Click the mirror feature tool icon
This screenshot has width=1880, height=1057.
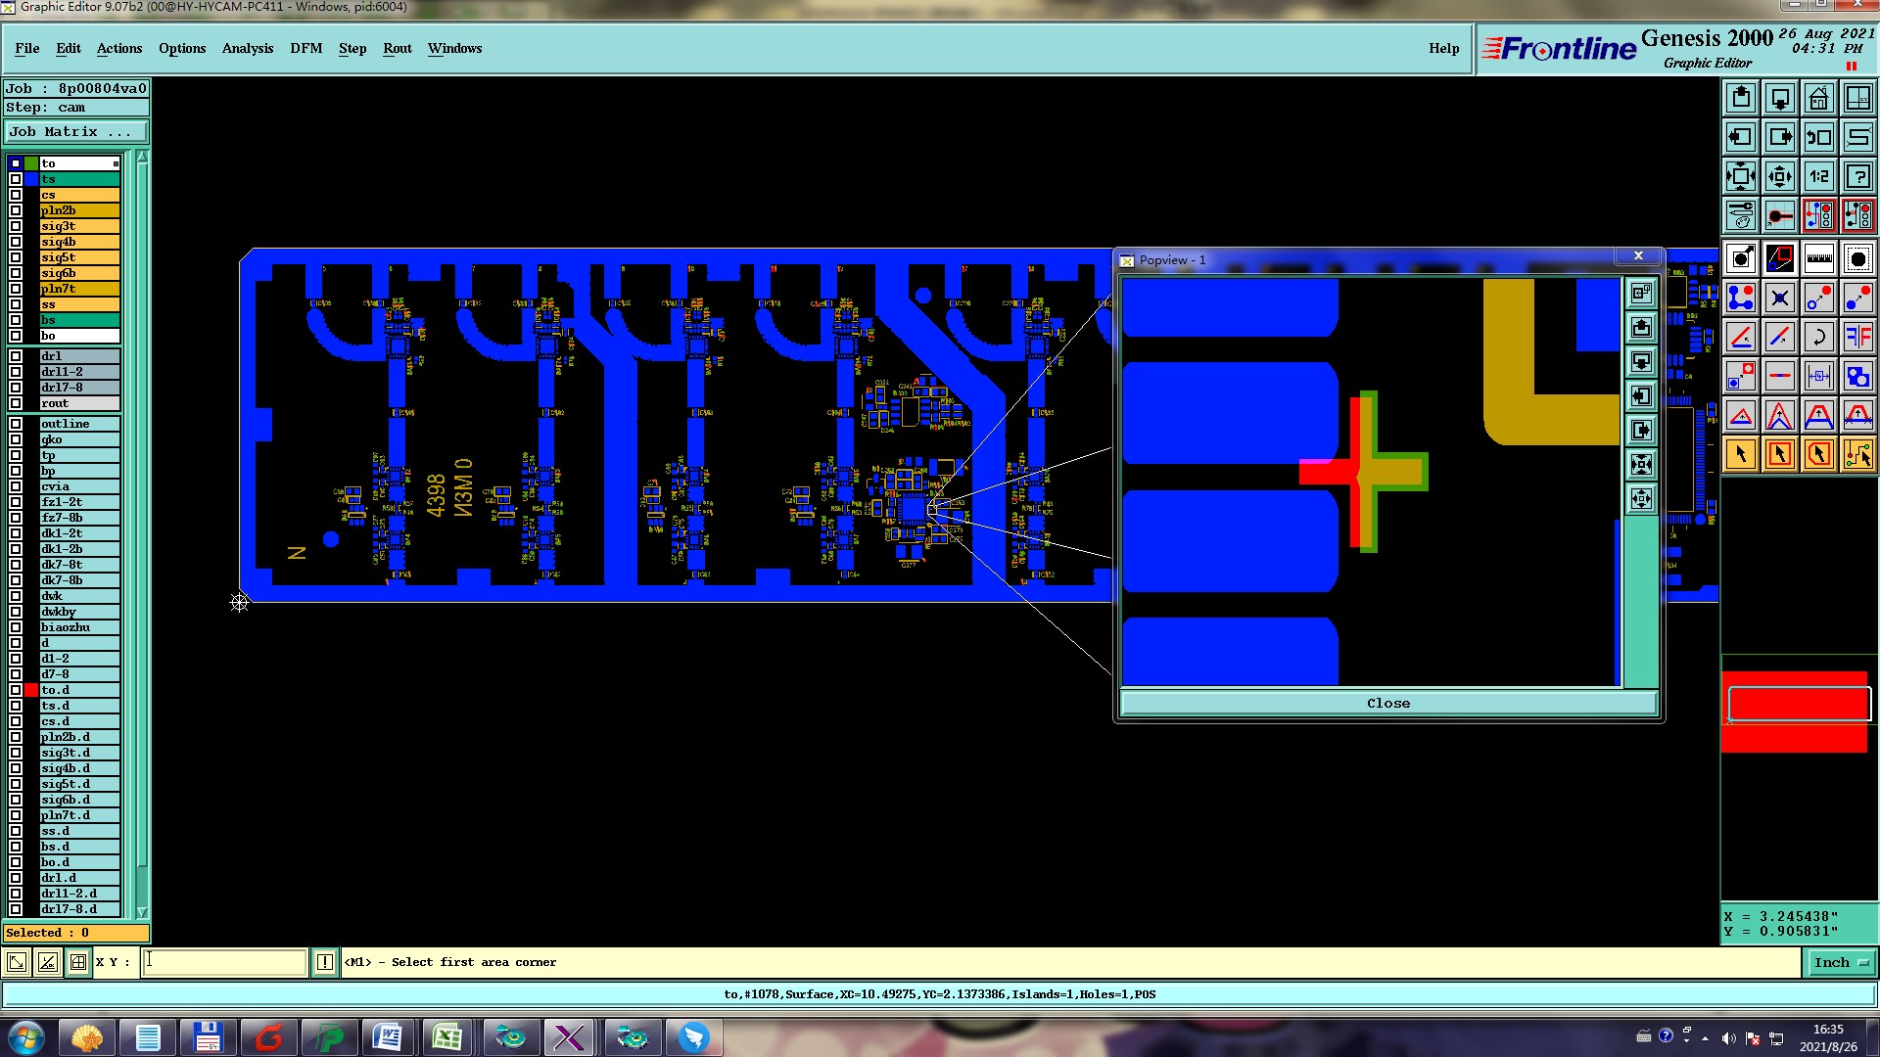[1857, 337]
